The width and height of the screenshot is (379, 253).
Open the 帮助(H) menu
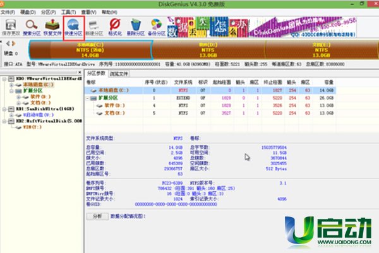pos(109,12)
